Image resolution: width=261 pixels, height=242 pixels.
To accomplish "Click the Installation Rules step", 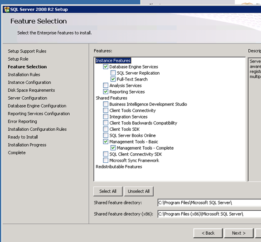I will coord(24,75).
